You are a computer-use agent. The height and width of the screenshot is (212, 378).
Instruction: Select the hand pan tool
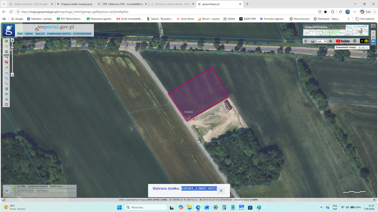7,46
